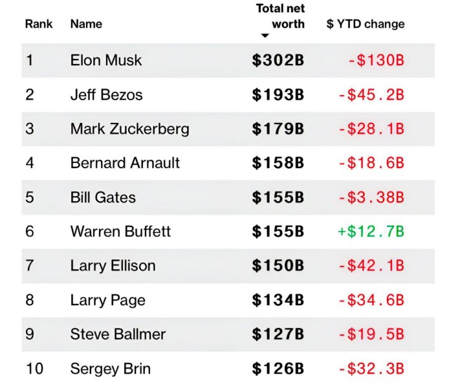Click on Sergey Brin name
This screenshot has height=390, width=449.
(x=110, y=369)
